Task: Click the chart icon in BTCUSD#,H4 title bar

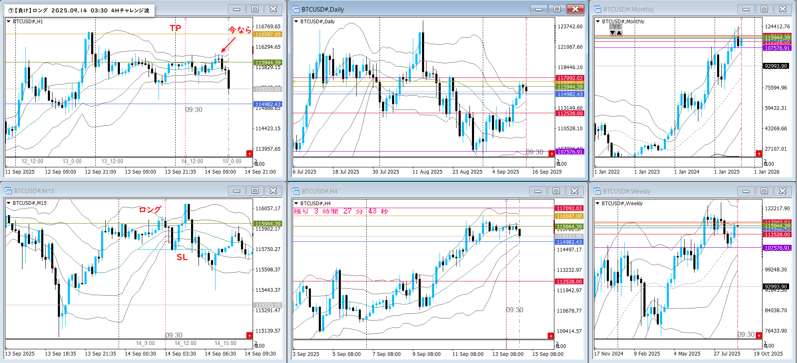Action: click(296, 191)
